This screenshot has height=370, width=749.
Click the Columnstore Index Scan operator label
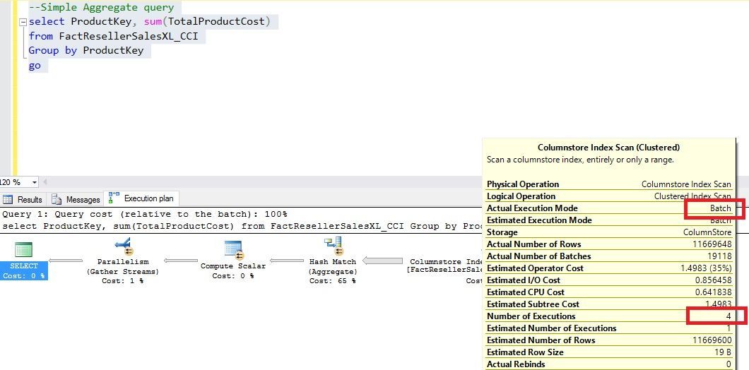click(x=446, y=266)
